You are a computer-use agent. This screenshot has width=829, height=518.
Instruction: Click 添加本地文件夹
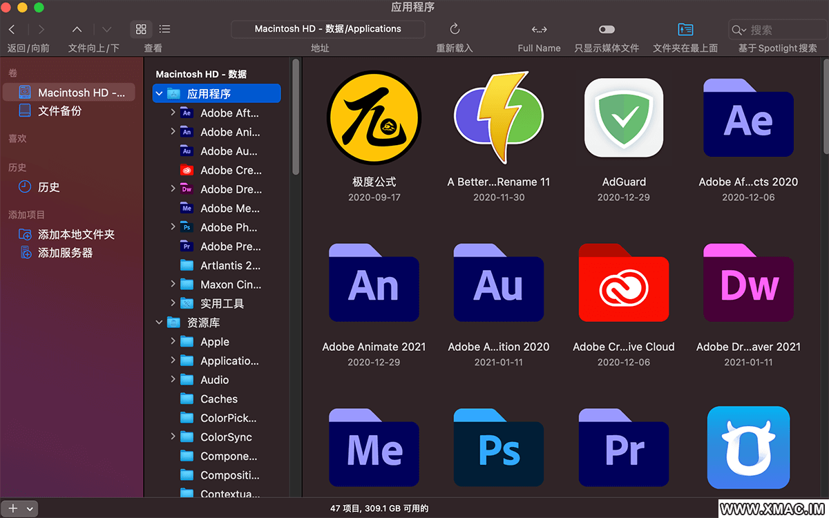point(68,235)
